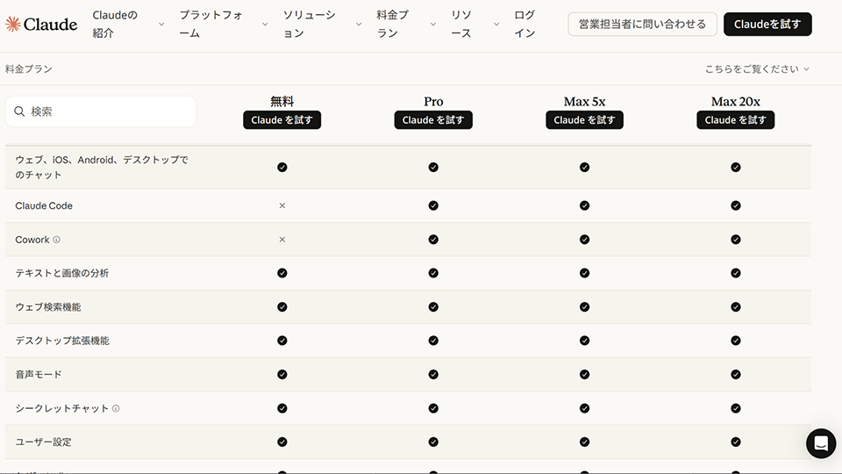Click Claude を試す under Pro plan
This screenshot has height=474, width=842.
pyautogui.click(x=433, y=120)
